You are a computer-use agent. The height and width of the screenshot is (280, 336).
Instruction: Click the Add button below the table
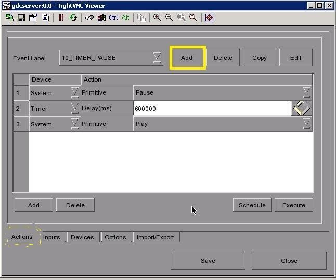[x=34, y=205]
